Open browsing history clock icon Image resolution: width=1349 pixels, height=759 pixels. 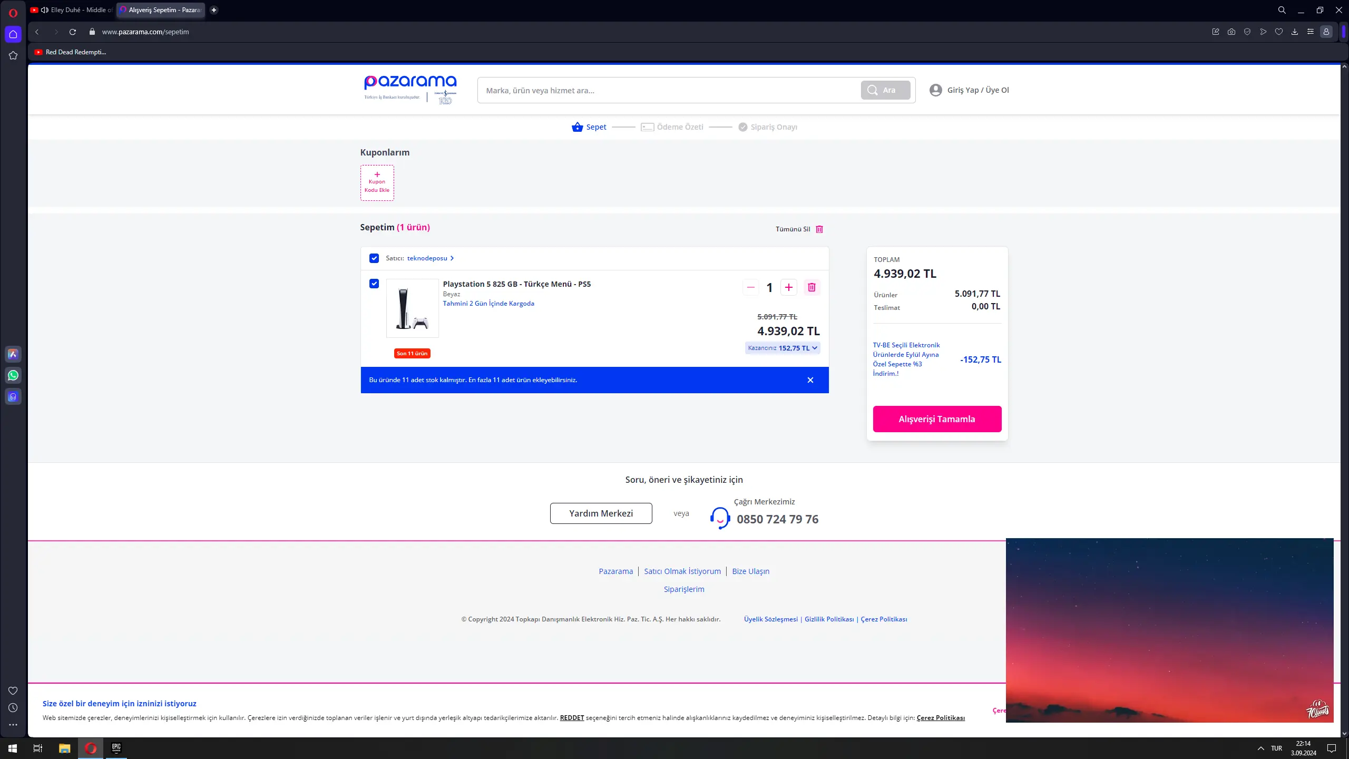tap(13, 708)
